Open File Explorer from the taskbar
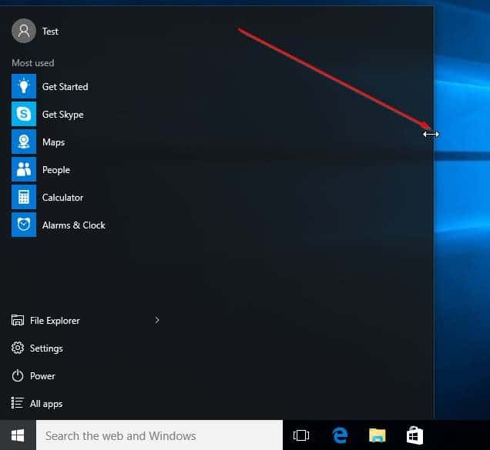Screen dimensions: 490x450 tap(378, 435)
